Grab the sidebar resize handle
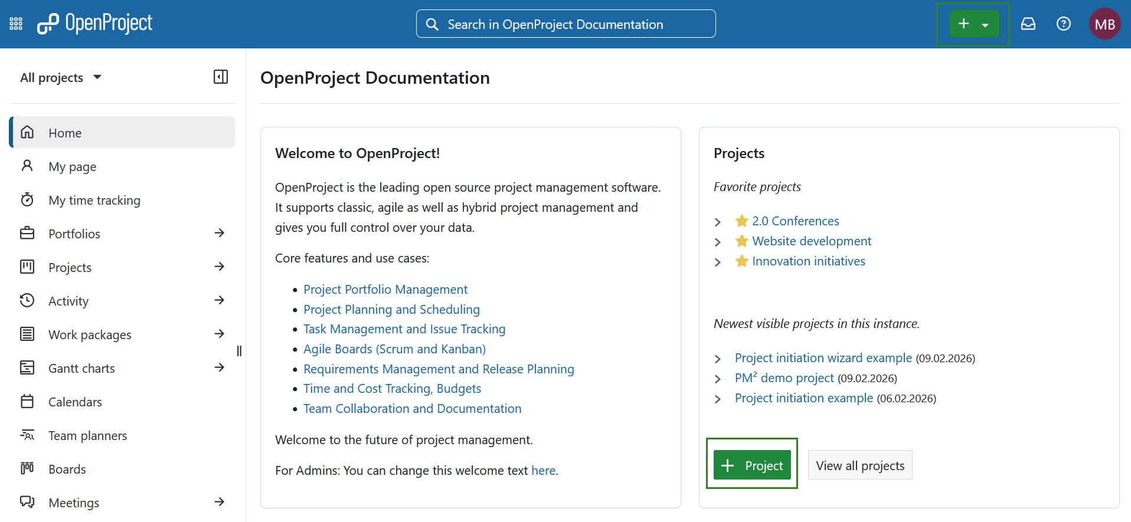 (239, 351)
